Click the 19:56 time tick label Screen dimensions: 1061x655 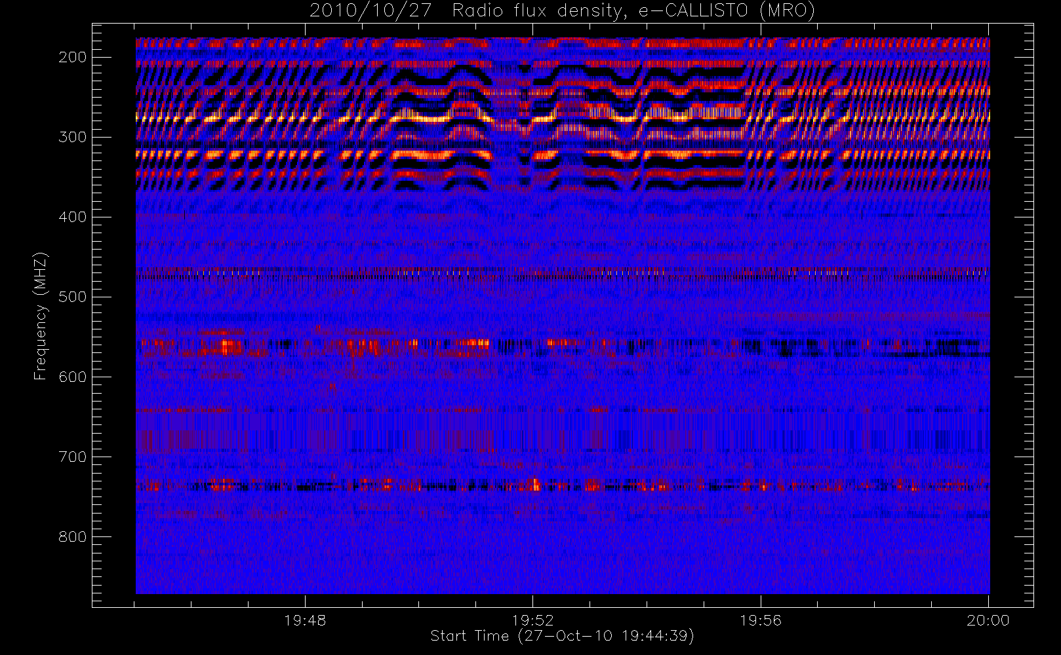point(761,620)
